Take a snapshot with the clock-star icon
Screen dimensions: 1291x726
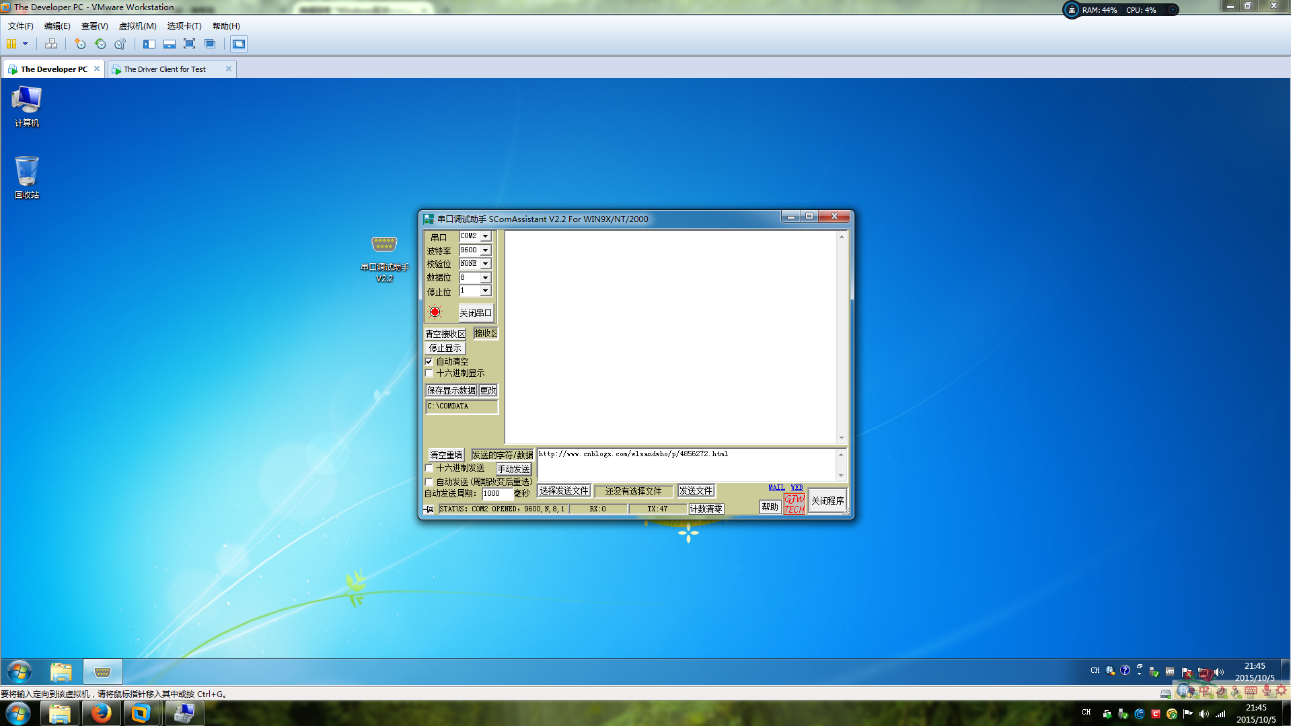80,44
